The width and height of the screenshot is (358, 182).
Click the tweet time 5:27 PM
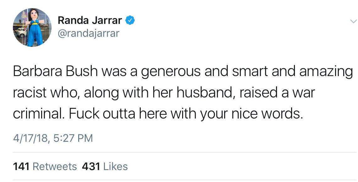coord(71,139)
